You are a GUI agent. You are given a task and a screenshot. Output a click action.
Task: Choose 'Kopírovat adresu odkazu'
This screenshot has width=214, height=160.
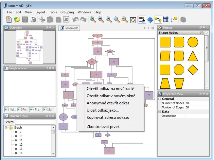pyautogui.click(x=110, y=117)
